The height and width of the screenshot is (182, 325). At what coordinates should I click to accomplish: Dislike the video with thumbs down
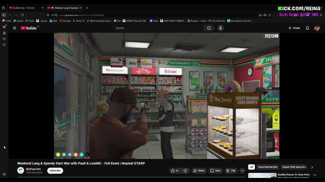coord(185,171)
